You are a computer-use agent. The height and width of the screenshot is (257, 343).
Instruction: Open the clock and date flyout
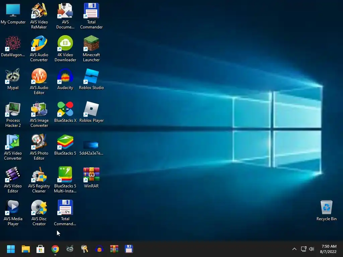(x=328, y=249)
